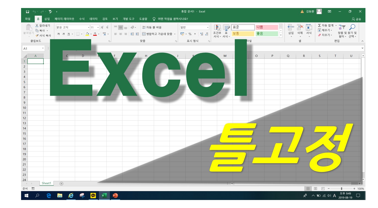Screen dimensions: 378x208
Task: Toggle underline formatting
Action: [x=69, y=34]
